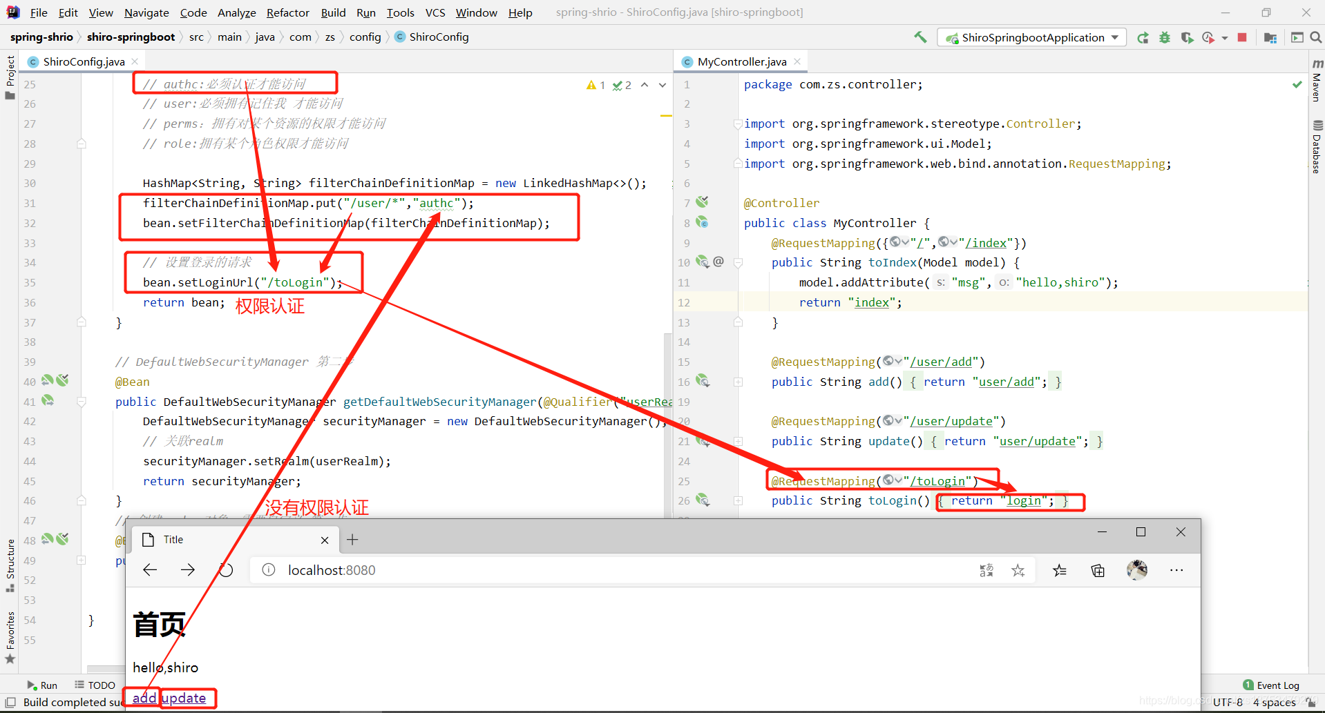Image resolution: width=1325 pixels, height=713 pixels.
Task: Switch to ShiroConfig.java editor tab
Action: [84, 61]
